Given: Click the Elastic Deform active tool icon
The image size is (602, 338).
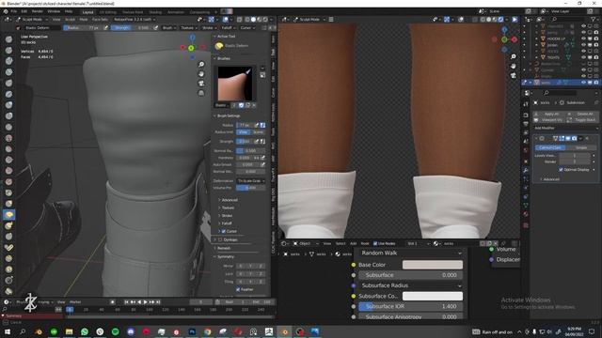Looking at the screenshot, I should coord(219,46).
